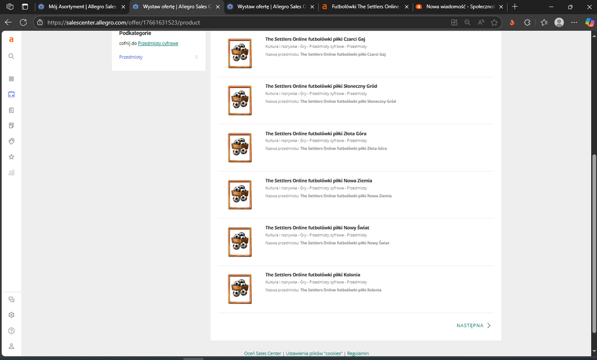597x360 pixels.
Task: Switch to Futbolówki The Settlers Online tab
Action: [365, 7]
